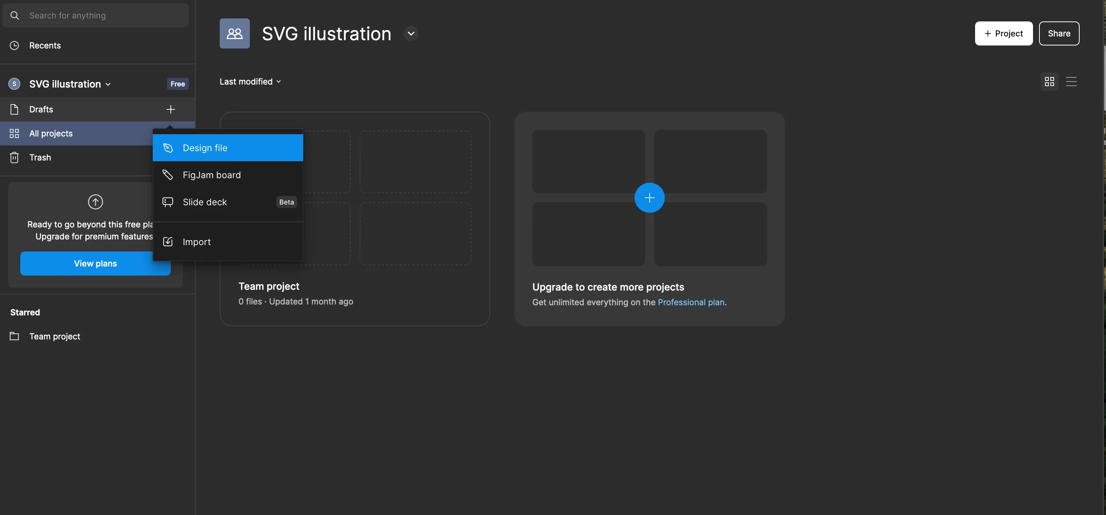Choose FigJam board from the menu
Screen dimensions: 1106x515
(228, 175)
